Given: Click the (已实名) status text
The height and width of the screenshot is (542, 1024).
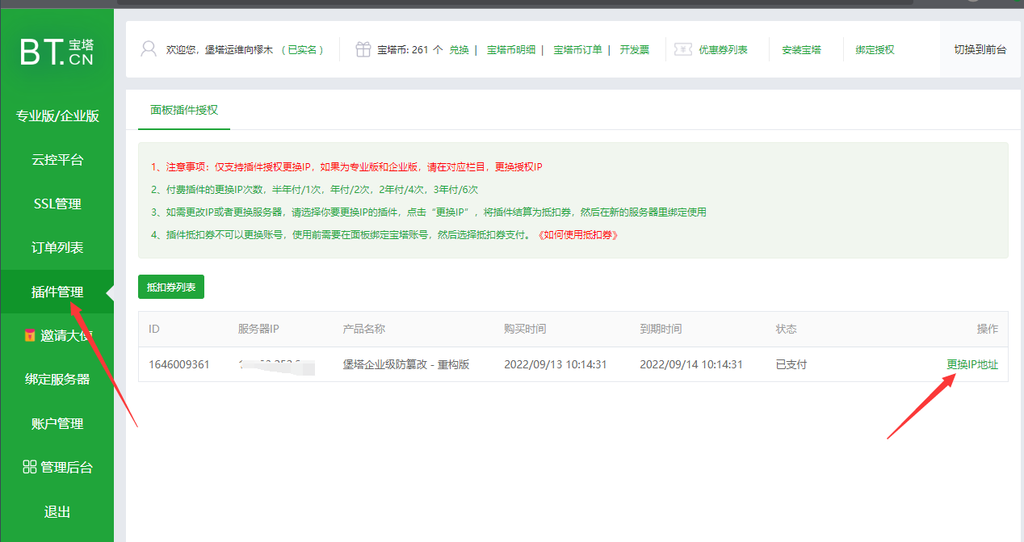Looking at the screenshot, I should click(303, 49).
